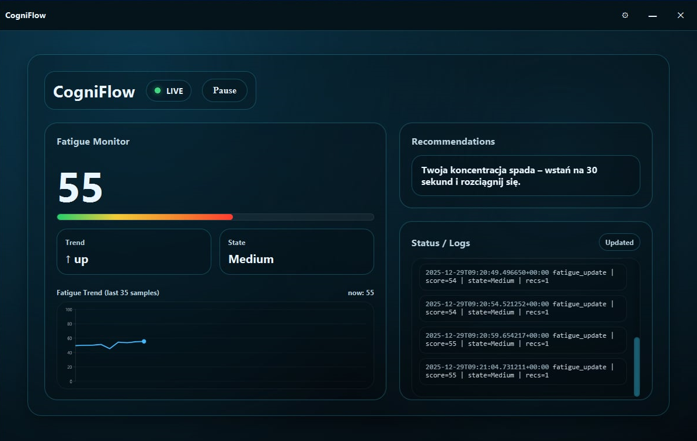Toggle the LIVE indicator pill
Screen dimensions: 697x441
click(x=168, y=90)
